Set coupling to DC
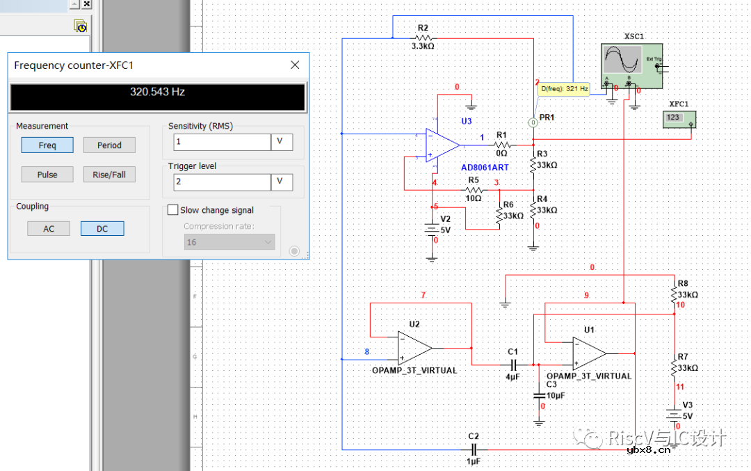This screenshot has width=751, height=471. coord(102,228)
